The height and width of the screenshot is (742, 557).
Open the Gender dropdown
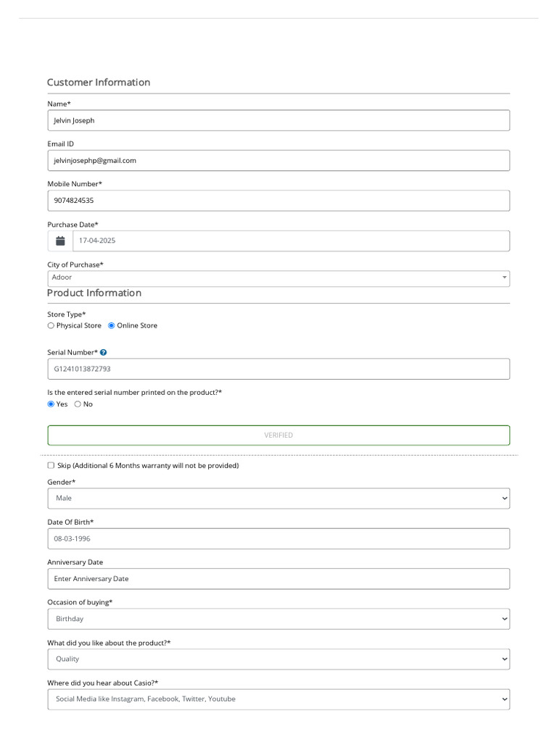coord(278,499)
